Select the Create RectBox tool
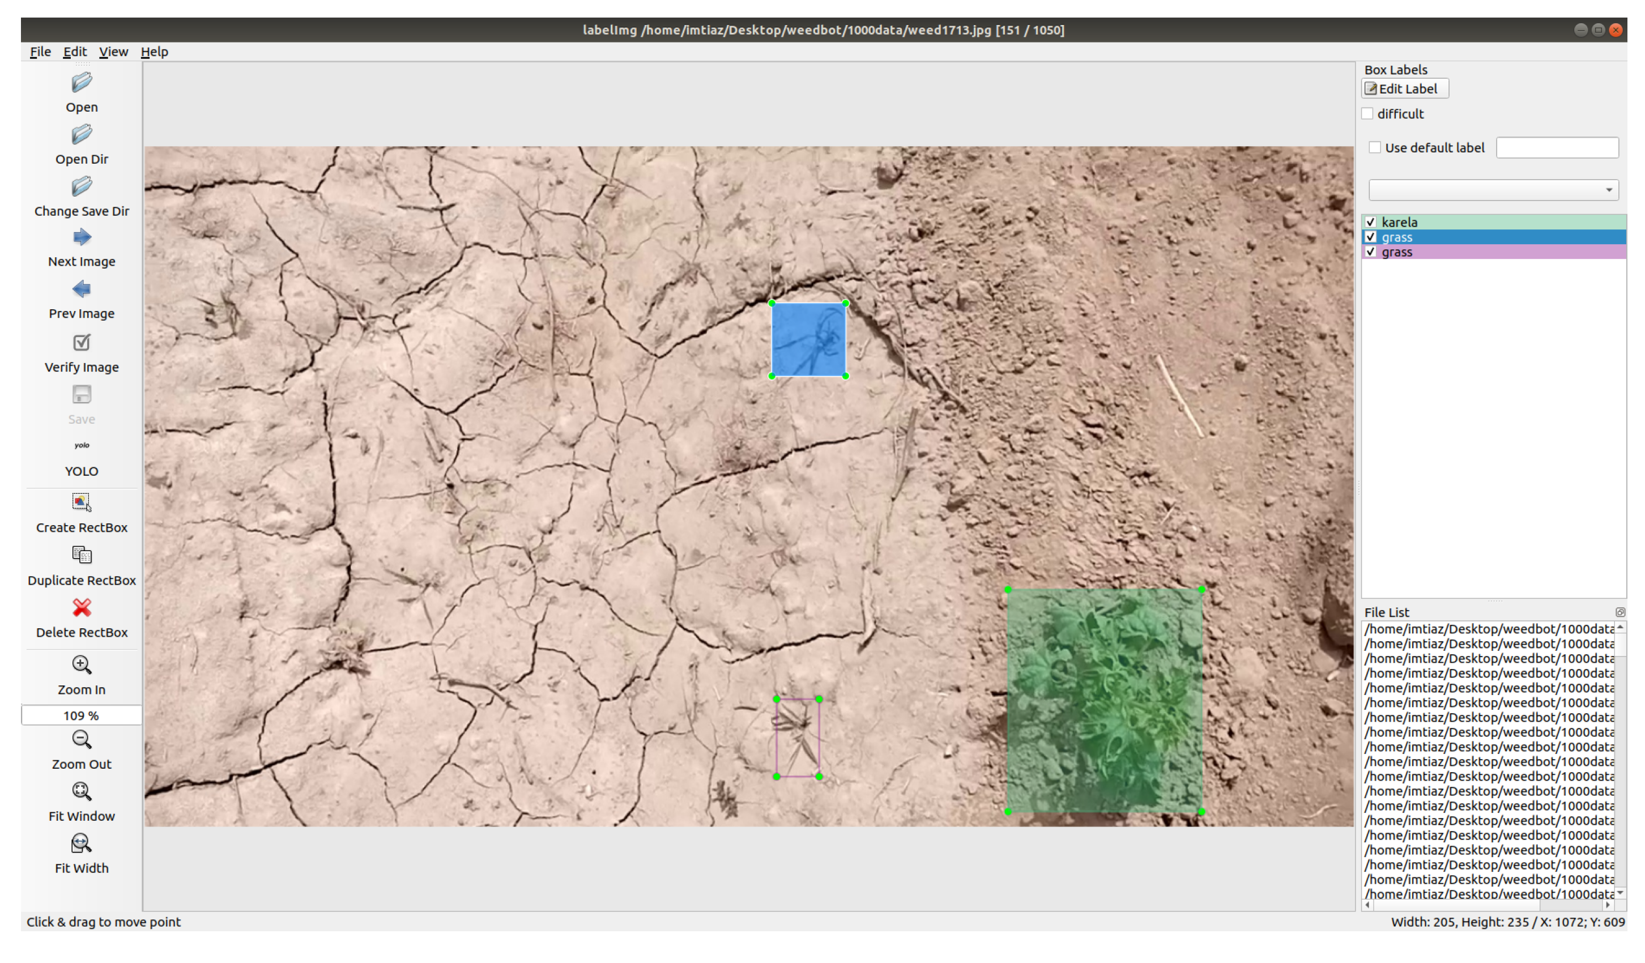Screen dimensions: 1645x963 point(82,502)
